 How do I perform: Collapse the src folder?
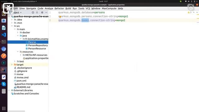coord(12,26)
